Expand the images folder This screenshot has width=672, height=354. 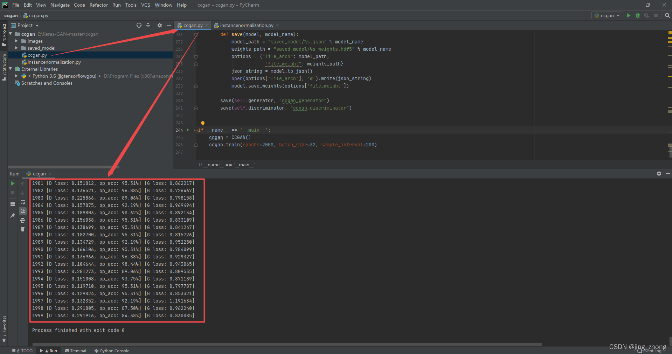click(16, 41)
